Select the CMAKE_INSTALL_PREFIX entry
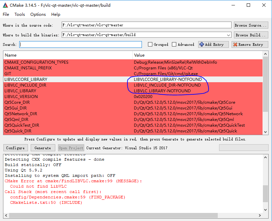This screenshot has height=221, width=272. 28,68
